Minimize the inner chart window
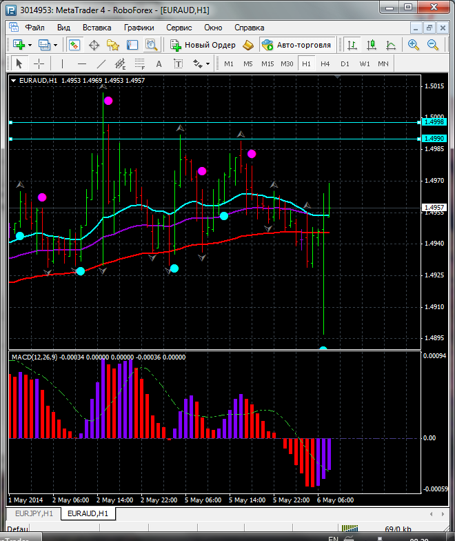Image resolution: width=455 pixels, height=541 pixels. coord(416,28)
